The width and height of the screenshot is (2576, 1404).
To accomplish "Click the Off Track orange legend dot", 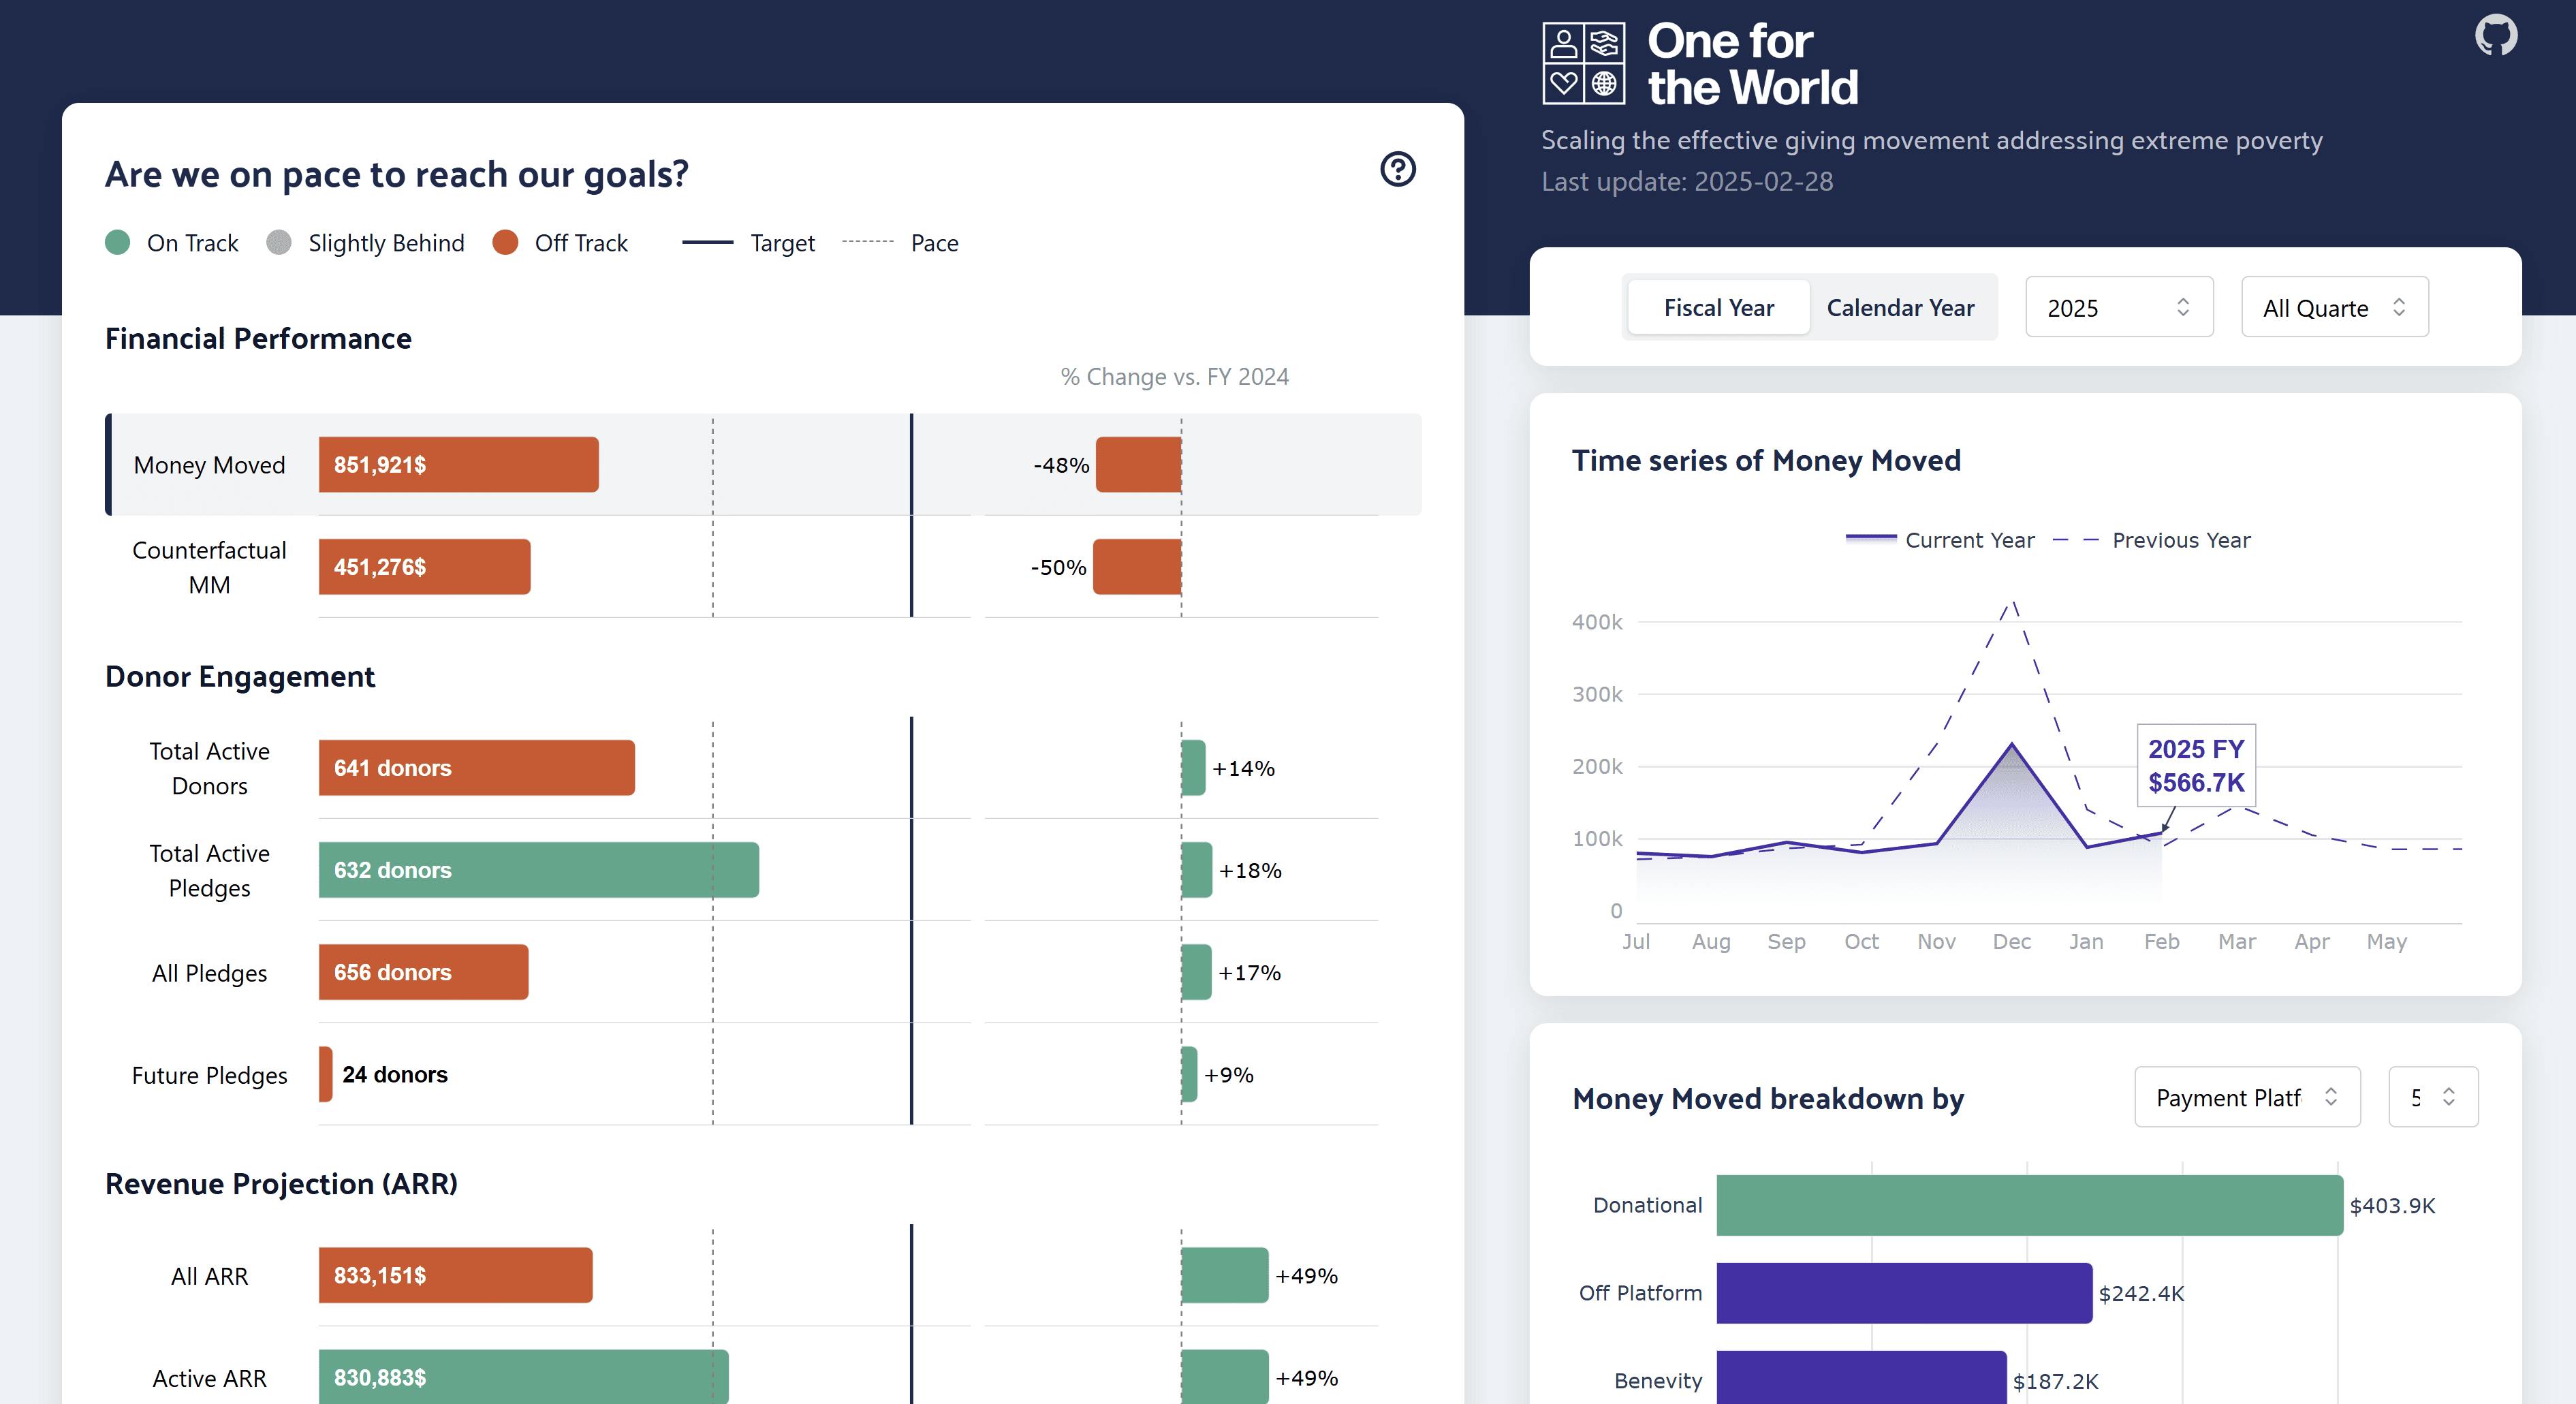I will pyautogui.click(x=505, y=243).
